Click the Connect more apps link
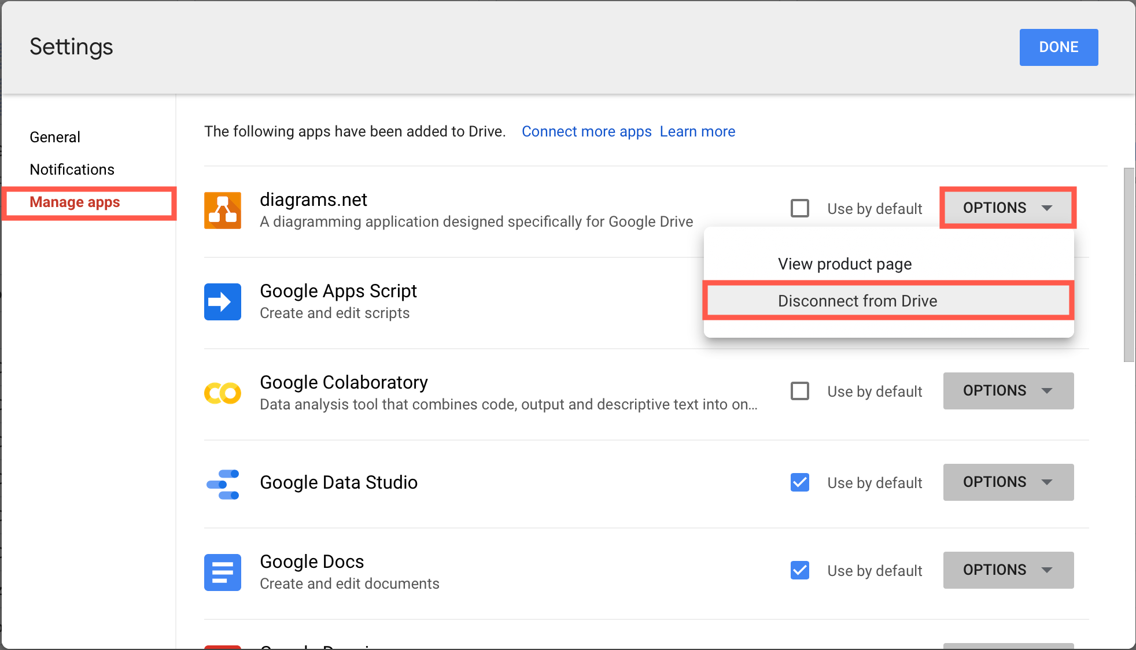Image resolution: width=1136 pixels, height=650 pixels. (x=587, y=131)
